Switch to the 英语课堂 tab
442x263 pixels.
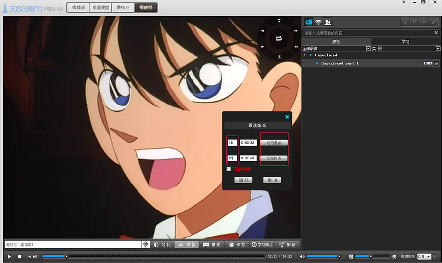click(101, 7)
